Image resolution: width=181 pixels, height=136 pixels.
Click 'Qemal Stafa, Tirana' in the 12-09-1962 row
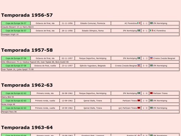tap(93, 101)
